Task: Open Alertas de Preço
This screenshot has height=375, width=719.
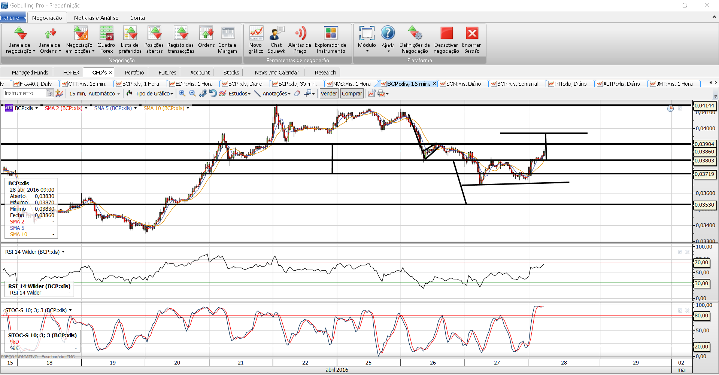Action: (300, 40)
